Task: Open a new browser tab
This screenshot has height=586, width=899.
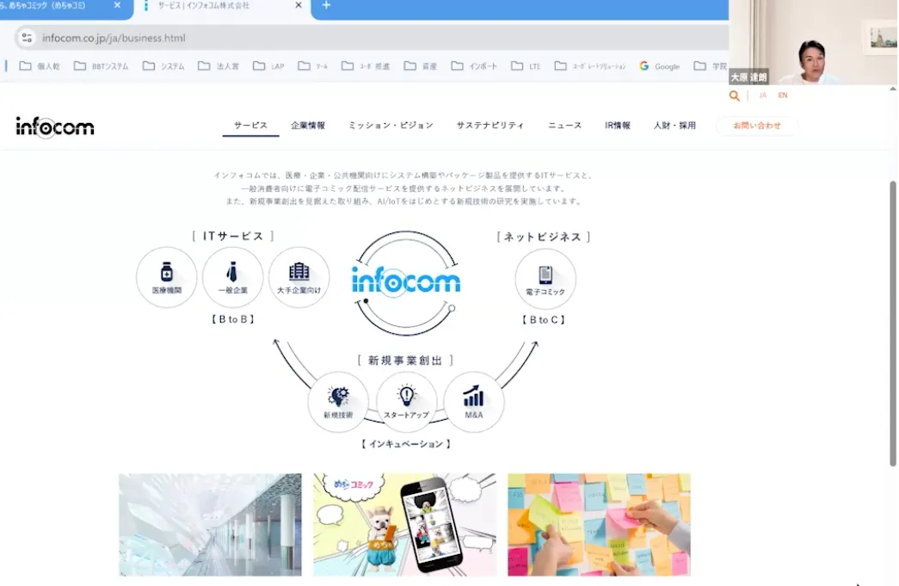Action: click(x=326, y=5)
